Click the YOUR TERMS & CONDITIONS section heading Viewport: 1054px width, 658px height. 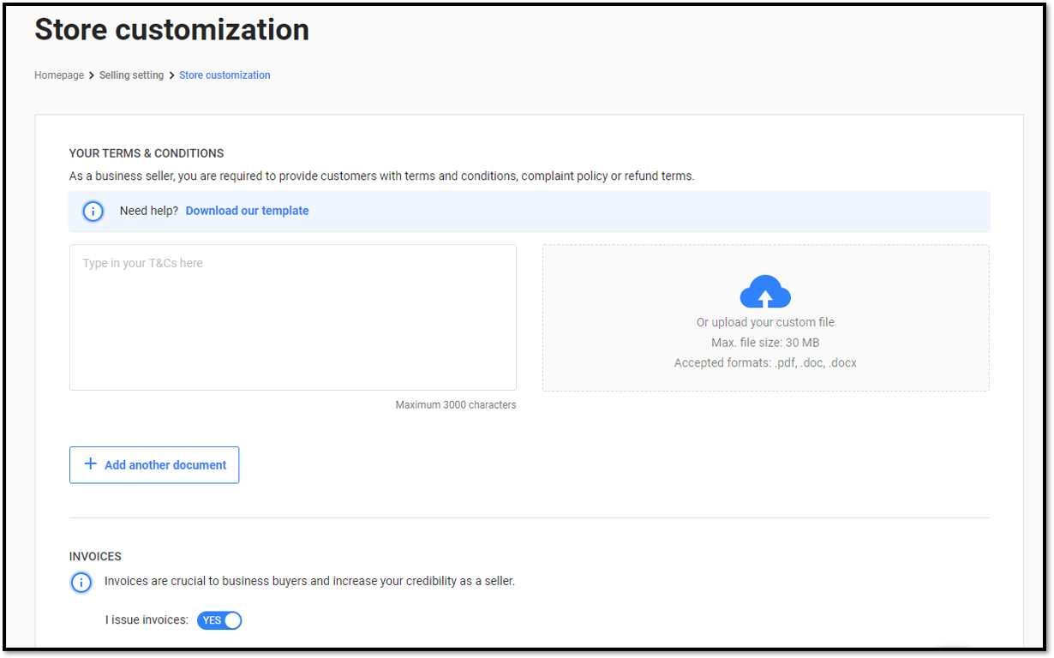tap(147, 153)
